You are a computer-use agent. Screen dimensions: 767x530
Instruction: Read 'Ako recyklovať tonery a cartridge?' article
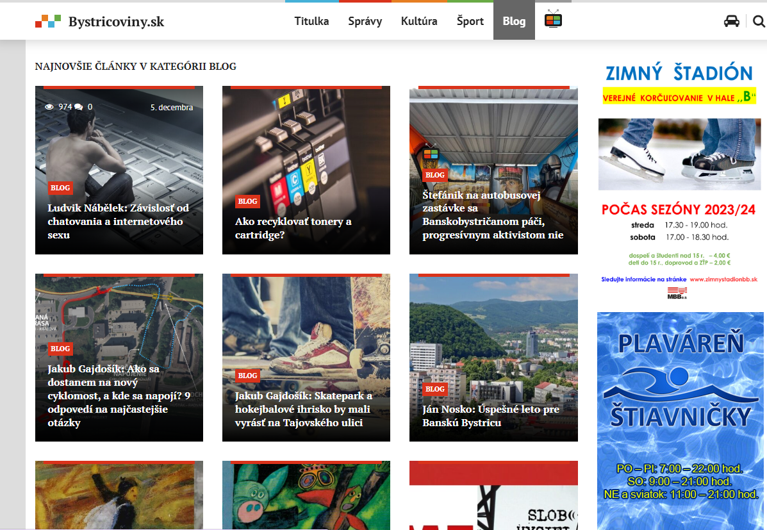tap(293, 228)
